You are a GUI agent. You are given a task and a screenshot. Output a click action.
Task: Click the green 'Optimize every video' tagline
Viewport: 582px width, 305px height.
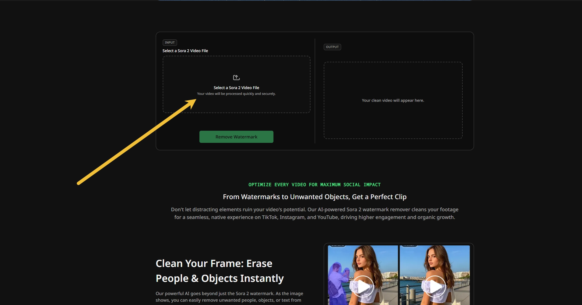click(314, 185)
